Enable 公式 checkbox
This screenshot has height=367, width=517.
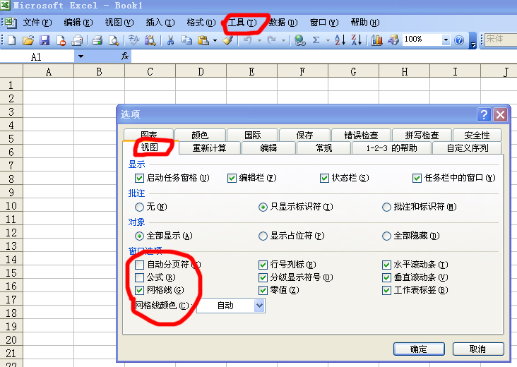tap(139, 277)
